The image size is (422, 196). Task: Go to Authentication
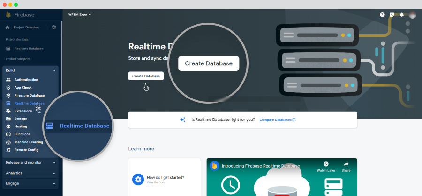26,80
